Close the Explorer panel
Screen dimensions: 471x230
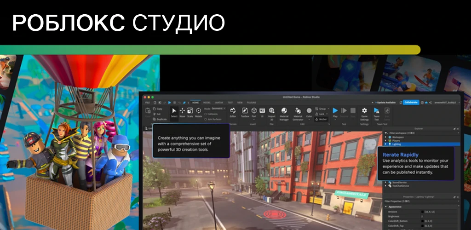(x=458, y=128)
